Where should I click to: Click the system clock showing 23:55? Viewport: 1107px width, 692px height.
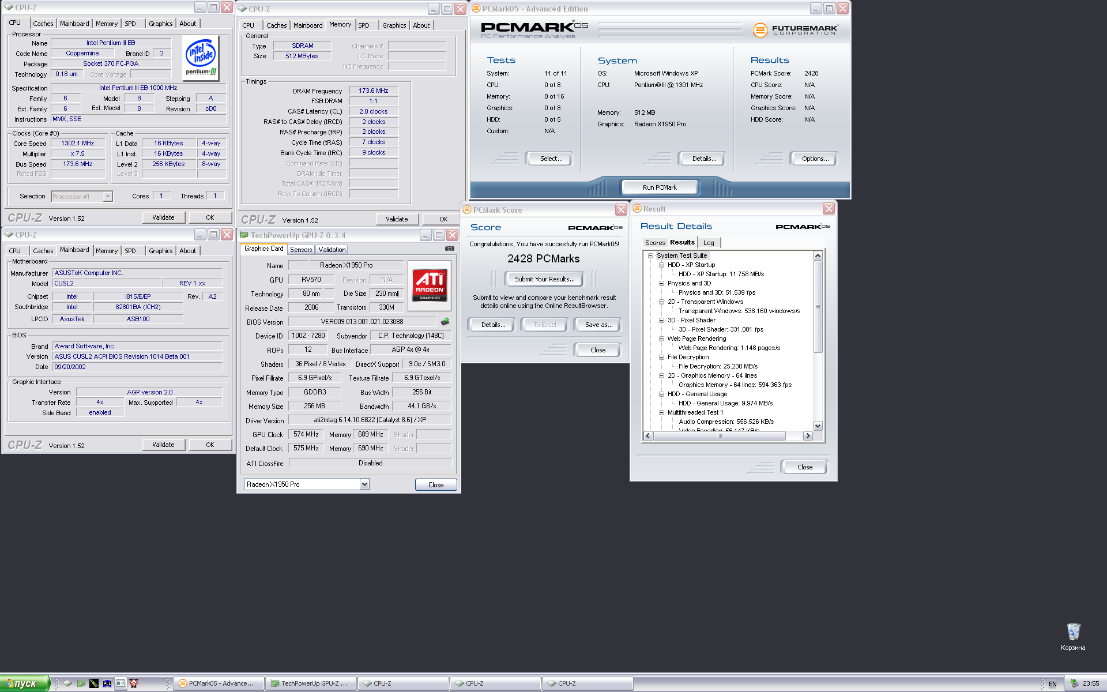(x=1091, y=684)
